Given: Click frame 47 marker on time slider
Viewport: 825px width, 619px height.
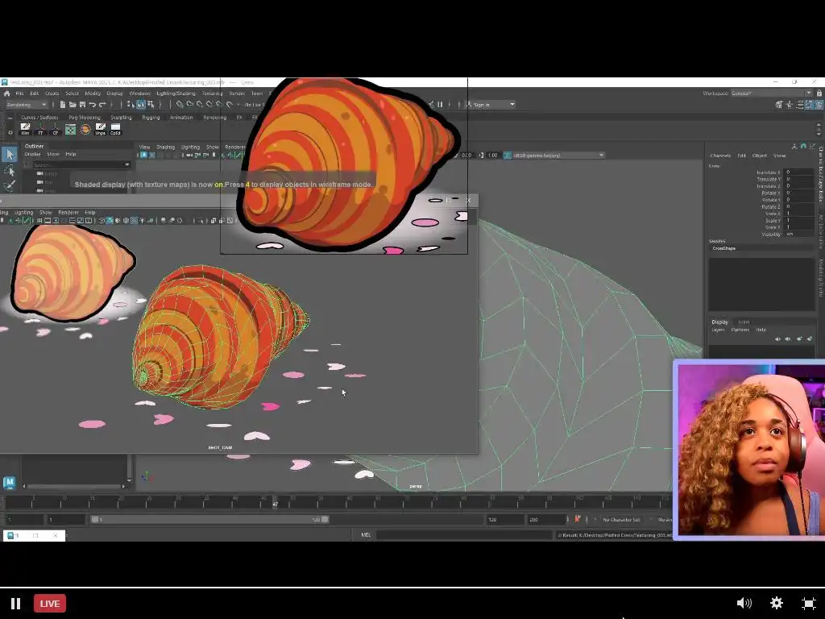Looking at the screenshot, I should click(x=275, y=503).
